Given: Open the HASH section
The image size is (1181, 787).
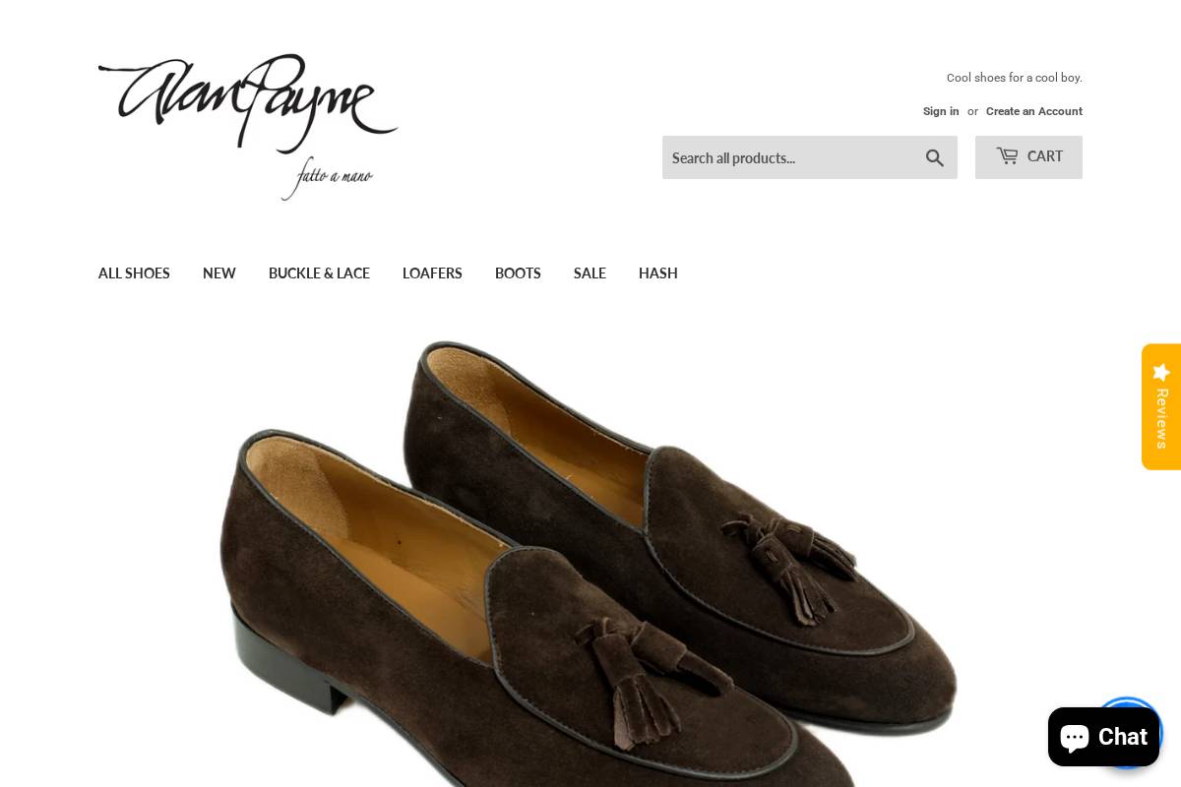Looking at the screenshot, I should [657, 272].
